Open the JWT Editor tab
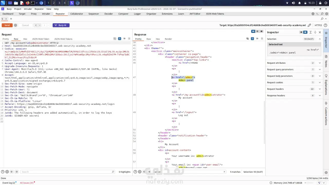 point(195,14)
